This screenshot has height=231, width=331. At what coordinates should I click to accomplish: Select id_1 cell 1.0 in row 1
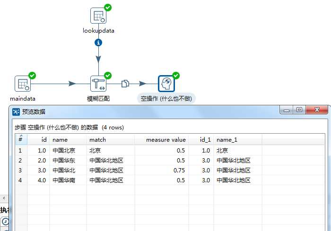201,150
